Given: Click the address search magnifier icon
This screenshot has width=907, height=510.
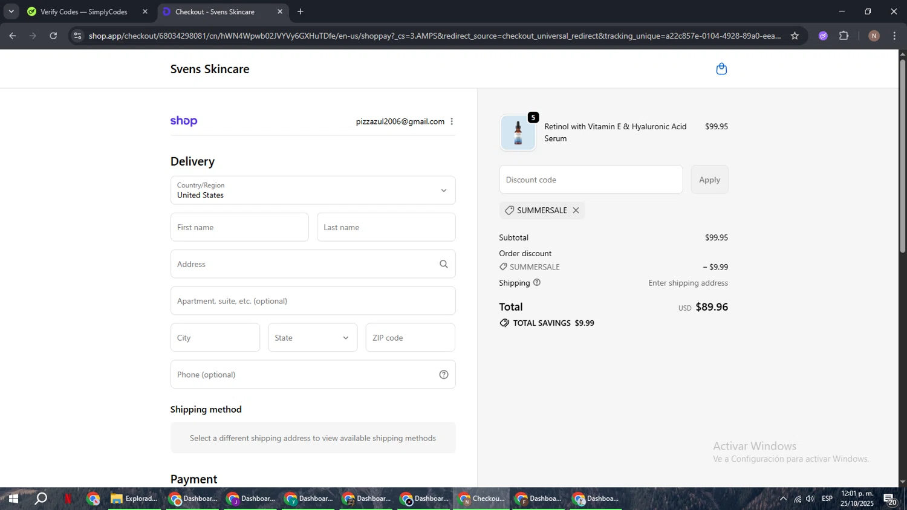Looking at the screenshot, I should point(444,264).
